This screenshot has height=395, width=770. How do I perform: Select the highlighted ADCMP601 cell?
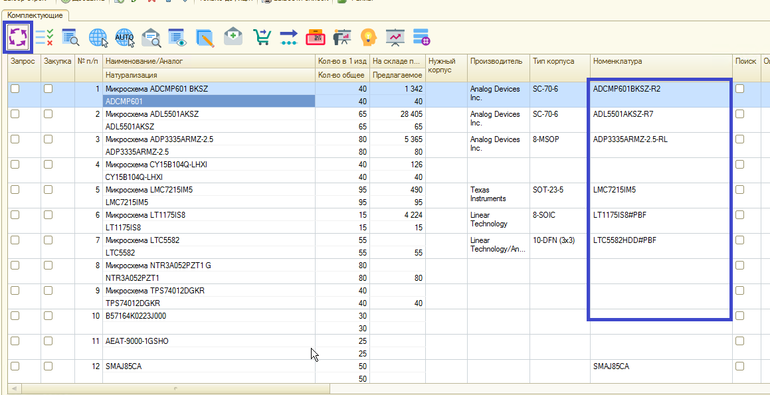click(209, 102)
